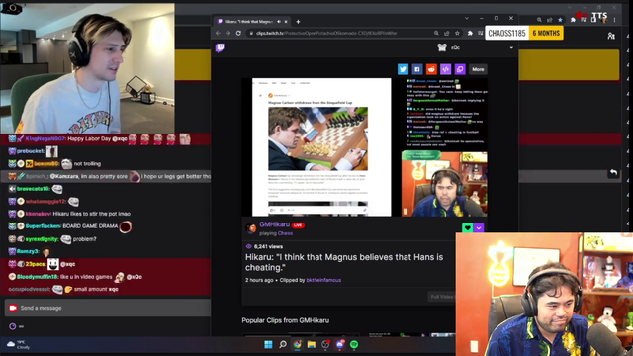The image size is (633, 356).
Task: Open Windows taskbar search
Action: (x=283, y=345)
